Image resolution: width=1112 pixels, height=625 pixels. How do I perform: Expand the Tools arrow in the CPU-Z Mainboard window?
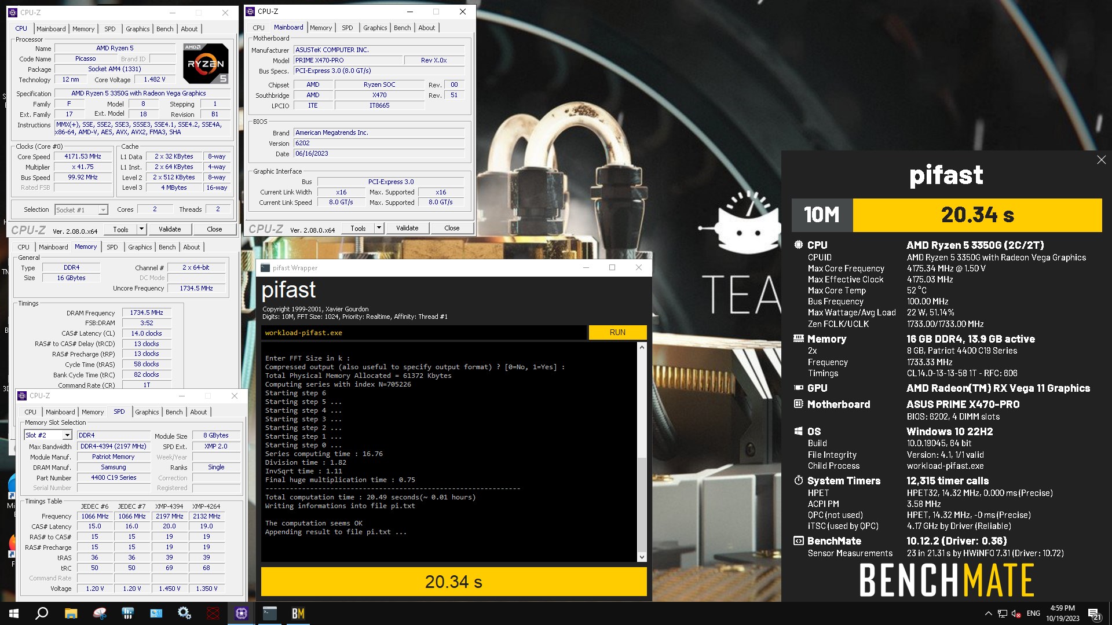379,228
